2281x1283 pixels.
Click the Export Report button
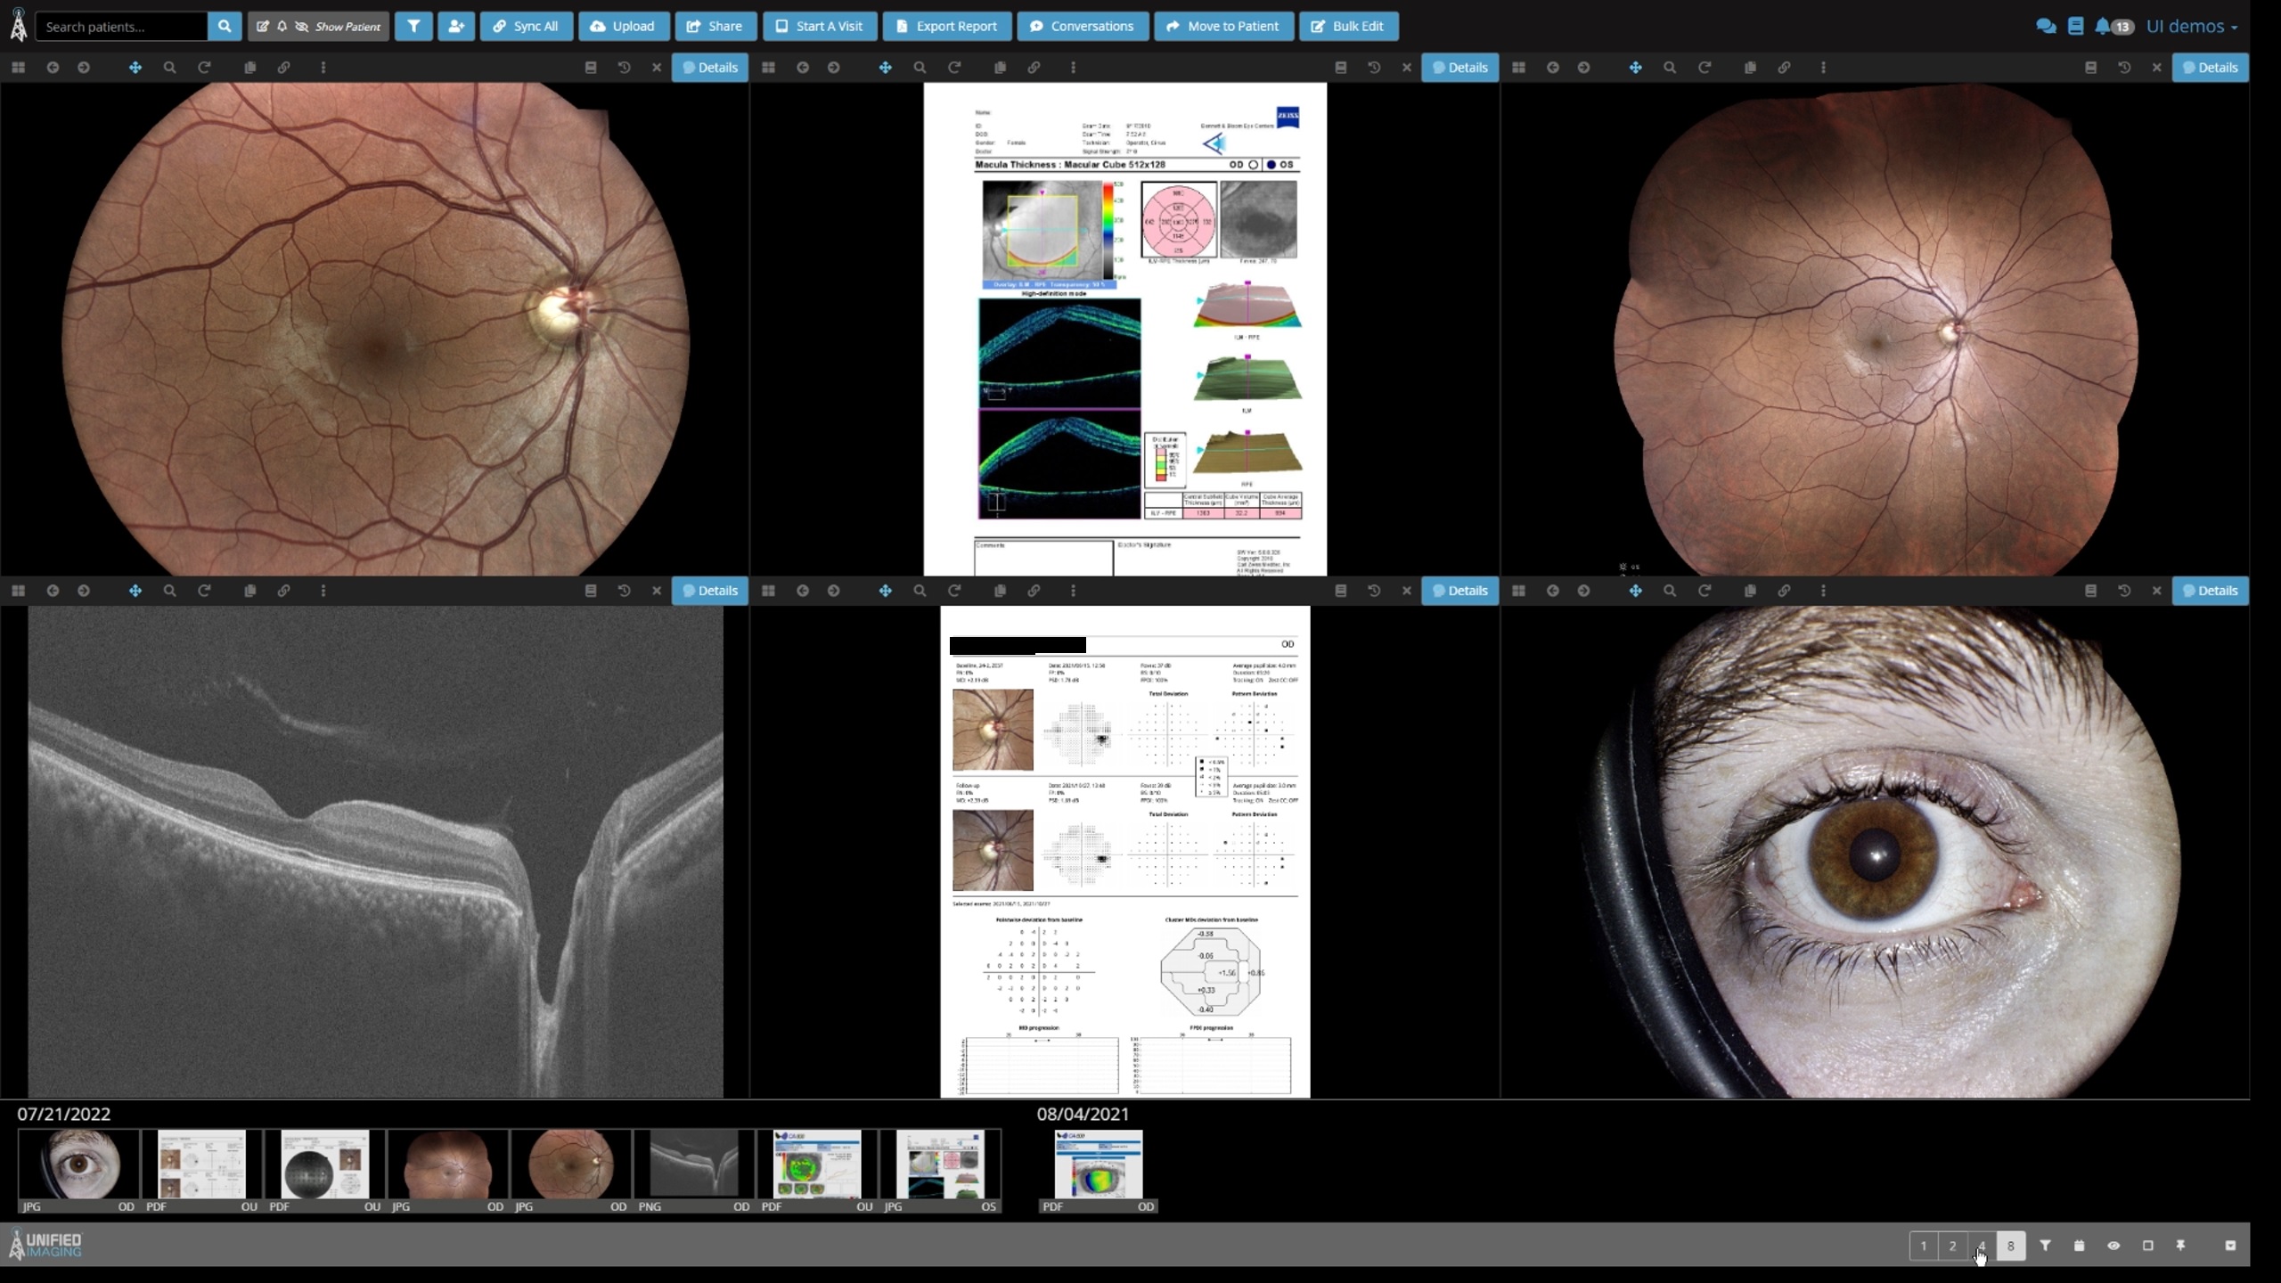point(946,26)
